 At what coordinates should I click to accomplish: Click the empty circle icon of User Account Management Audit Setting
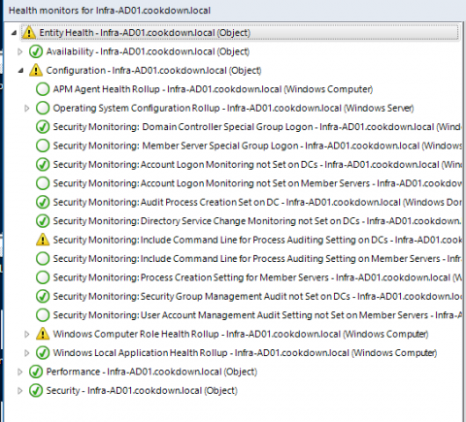click(x=43, y=315)
